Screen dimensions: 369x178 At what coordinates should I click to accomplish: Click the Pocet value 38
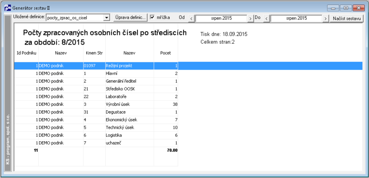pyautogui.click(x=175, y=104)
